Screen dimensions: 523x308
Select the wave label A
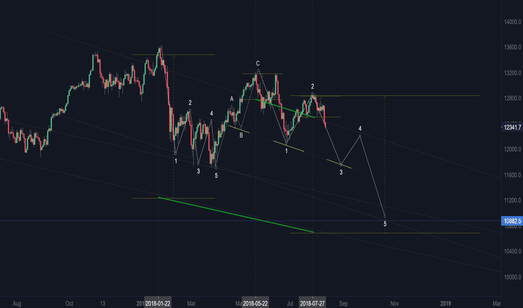pos(232,99)
